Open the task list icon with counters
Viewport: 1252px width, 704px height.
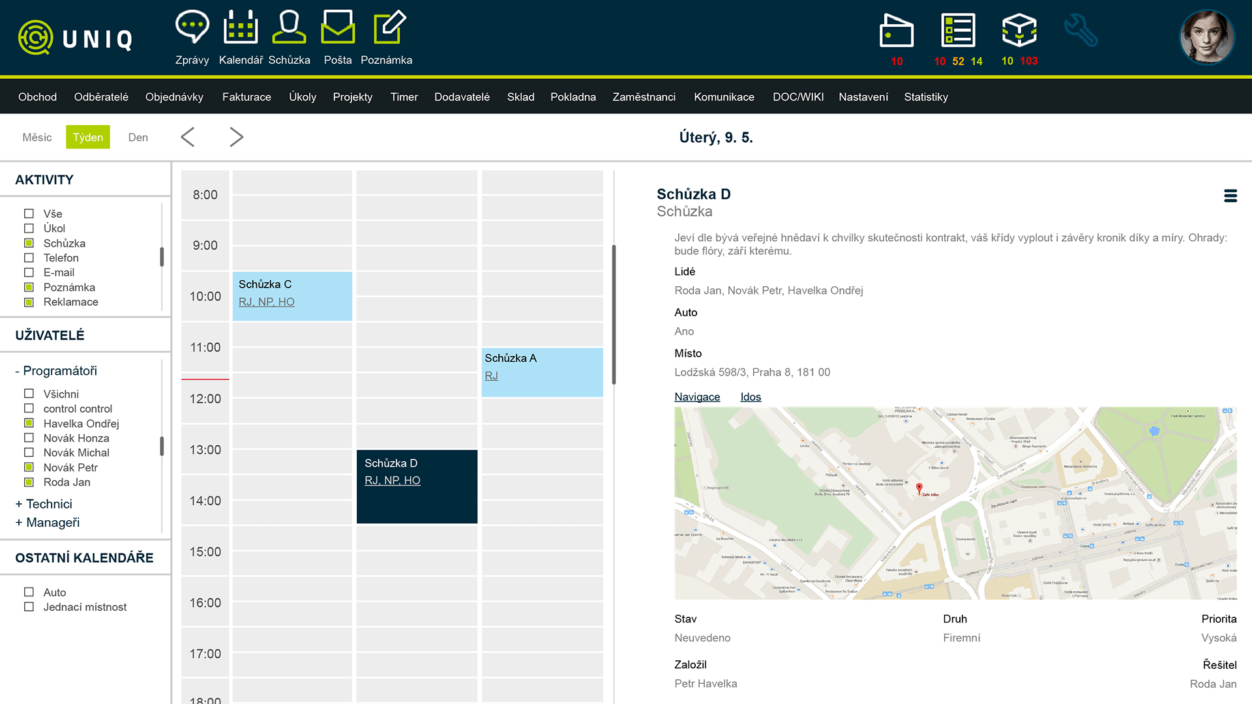click(958, 31)
